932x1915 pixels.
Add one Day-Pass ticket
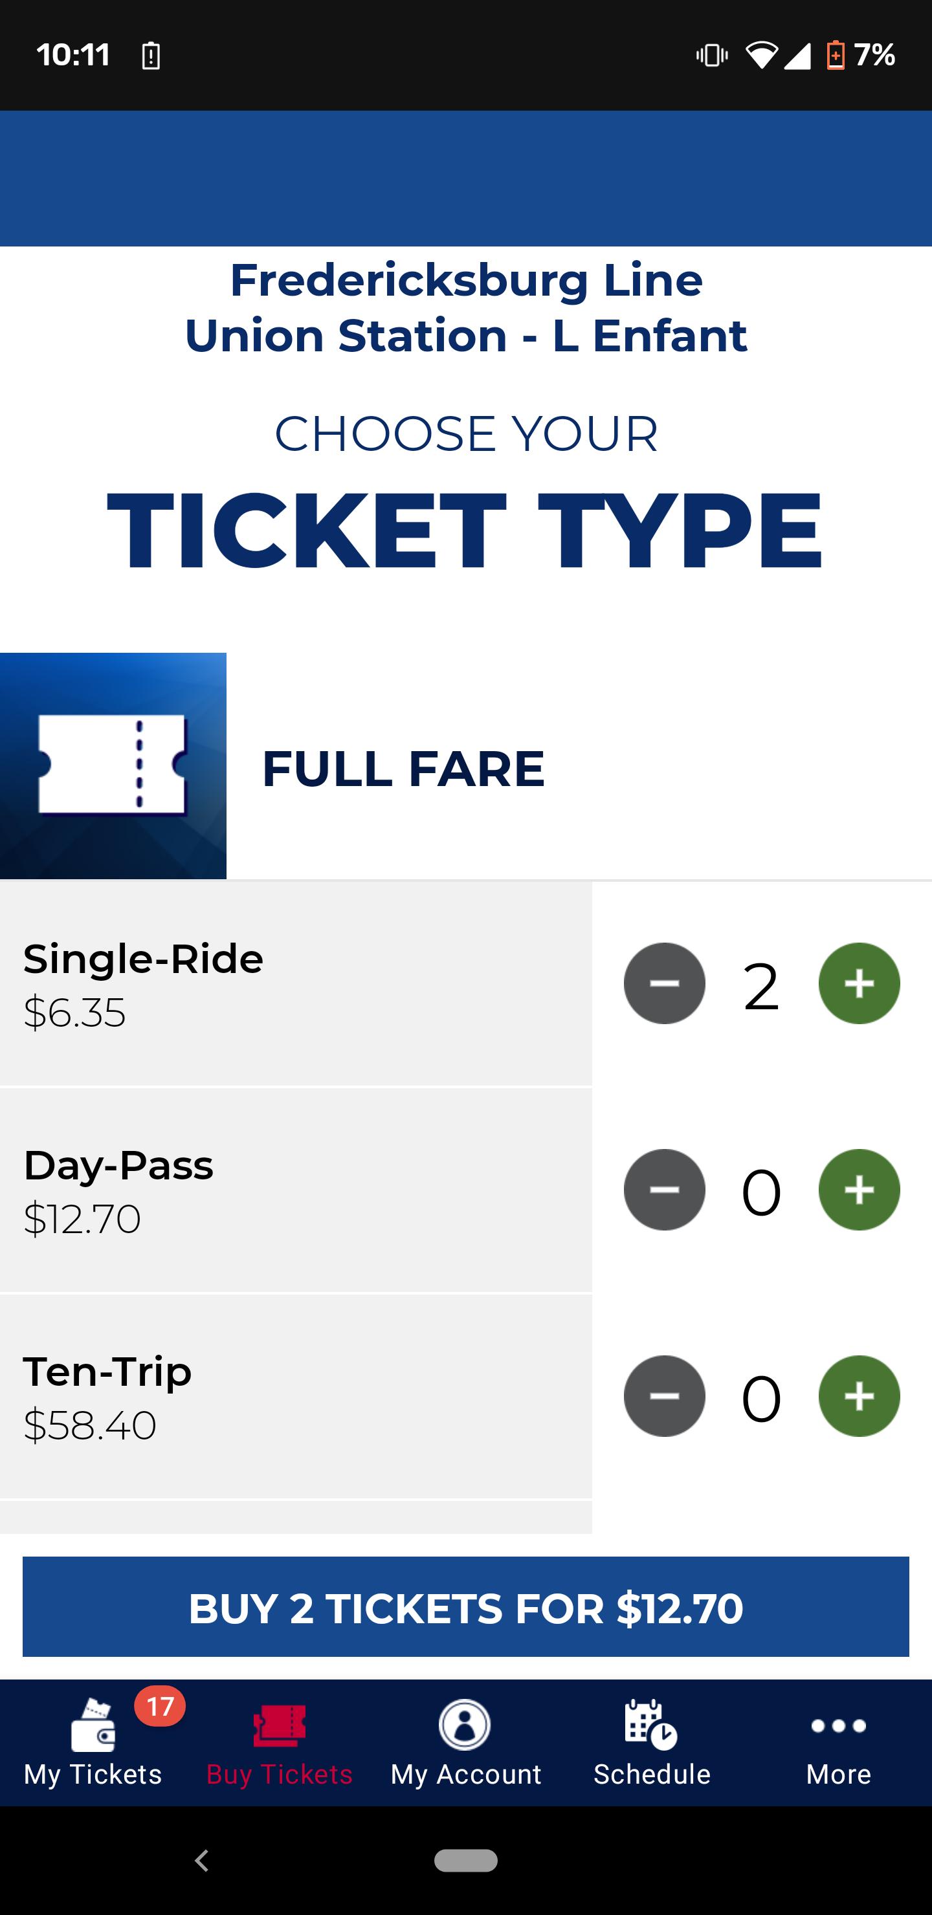(859, 1190)
